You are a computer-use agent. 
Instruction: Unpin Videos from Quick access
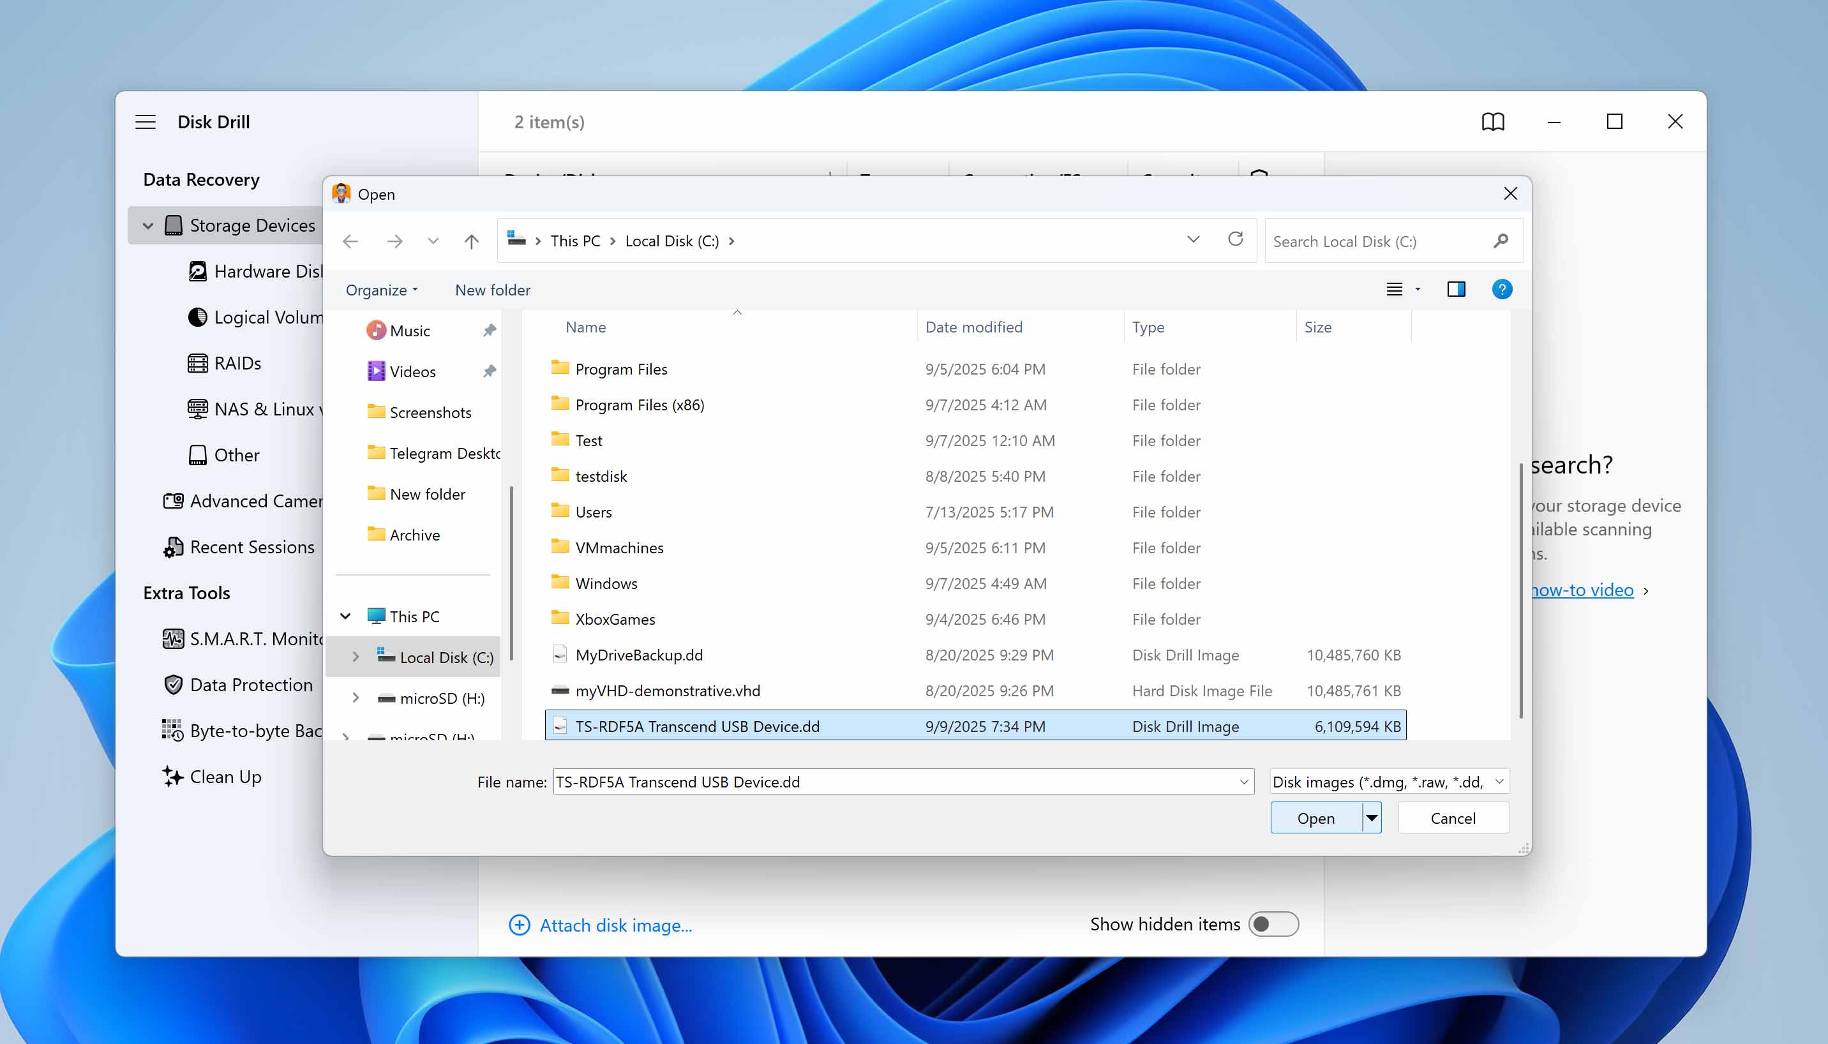(490, 371)
